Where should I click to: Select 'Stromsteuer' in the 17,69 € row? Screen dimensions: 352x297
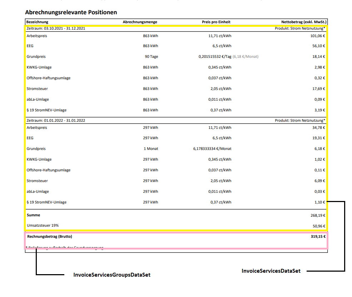(37, 89)
